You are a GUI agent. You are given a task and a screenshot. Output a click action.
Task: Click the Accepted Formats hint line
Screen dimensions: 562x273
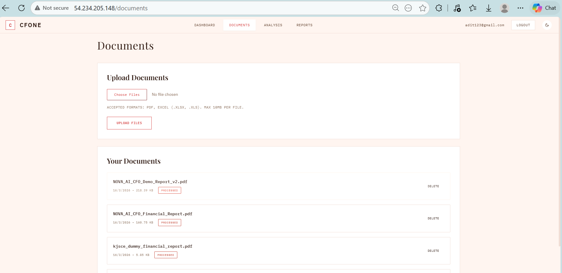(175, 107)
